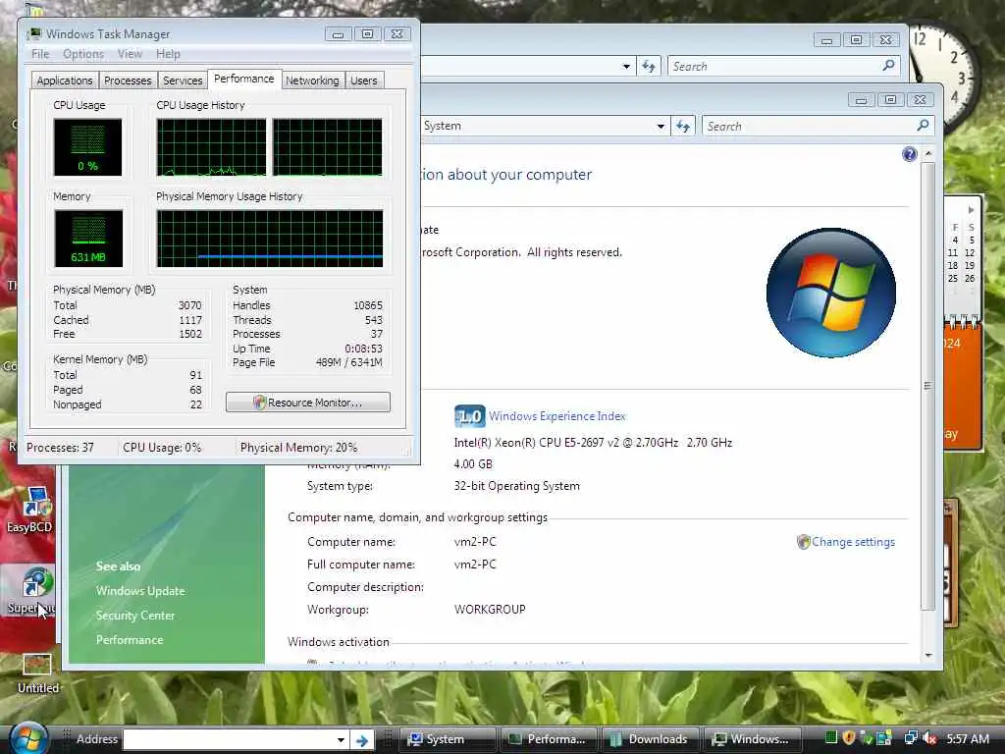Switch to Windows... taskbar button
This screenshot has width=1005, height=754.
click(x=751, y=739)
